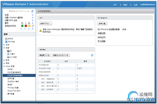The image size is (157, 104).
Task: Click the 问题 vCenter 虚拟机 count
Action: (32, 18)
